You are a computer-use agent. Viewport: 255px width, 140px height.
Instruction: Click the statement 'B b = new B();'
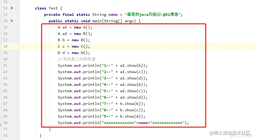coord(74,40)
